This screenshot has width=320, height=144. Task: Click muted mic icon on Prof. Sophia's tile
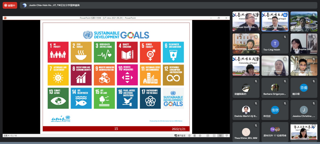(314, 37)
